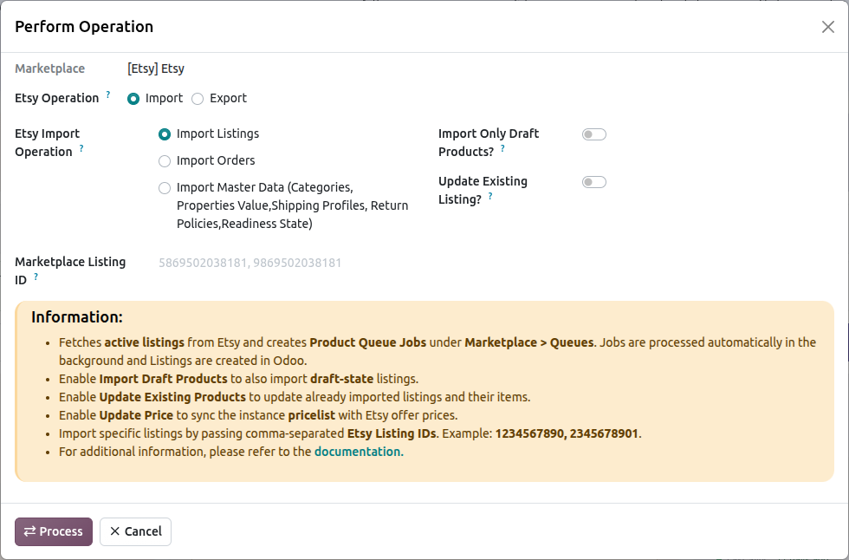The image size is (849, 560).
Task: Open help tooltip for Marketplace Listing ID
Action: [36, 277]
